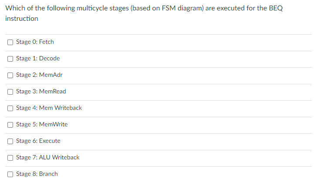Viewport: 317px width, 185px height.
Task: Click the 'Stage 3: MemRead' label text
Action: [41, 92]
